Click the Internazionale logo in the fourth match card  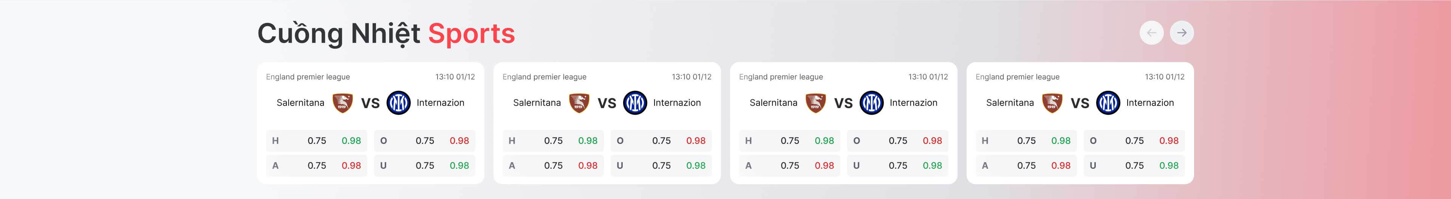click(x=1108, y=103)
